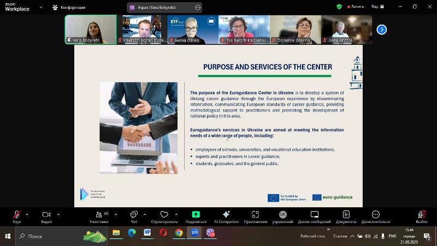
Task: Click the Дополнительно more options button
Action: (x=376, y=216)
